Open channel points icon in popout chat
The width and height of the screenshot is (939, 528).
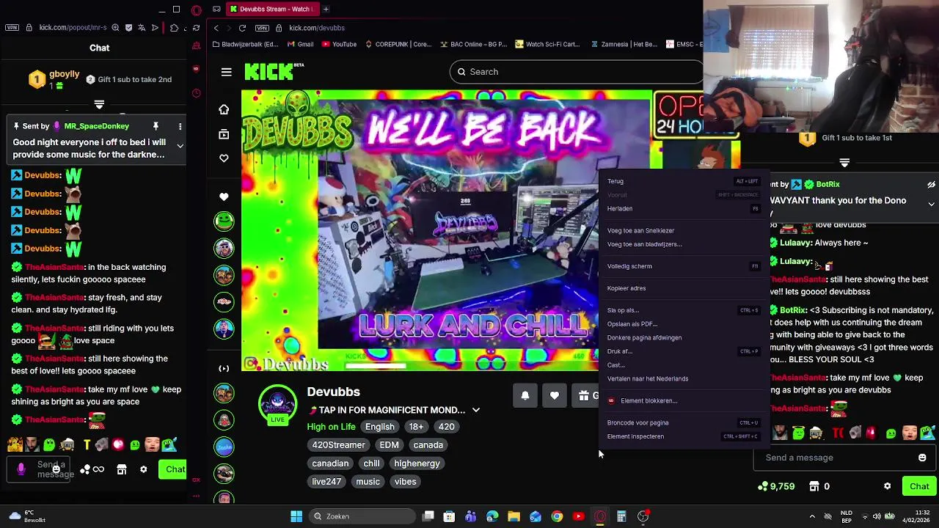click(x=85, y=469)
